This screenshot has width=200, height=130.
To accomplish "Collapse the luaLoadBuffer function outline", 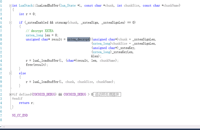I will pyautogui.click(x=10, y=6).
